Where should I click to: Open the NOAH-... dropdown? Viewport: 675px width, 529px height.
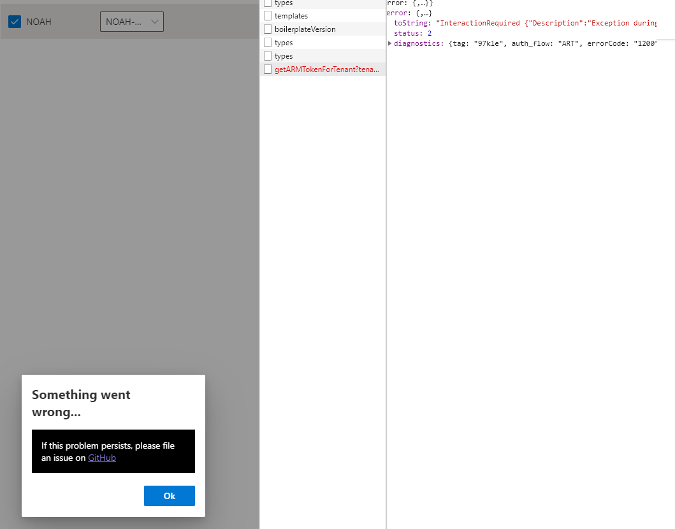click(x=132, y=22)
